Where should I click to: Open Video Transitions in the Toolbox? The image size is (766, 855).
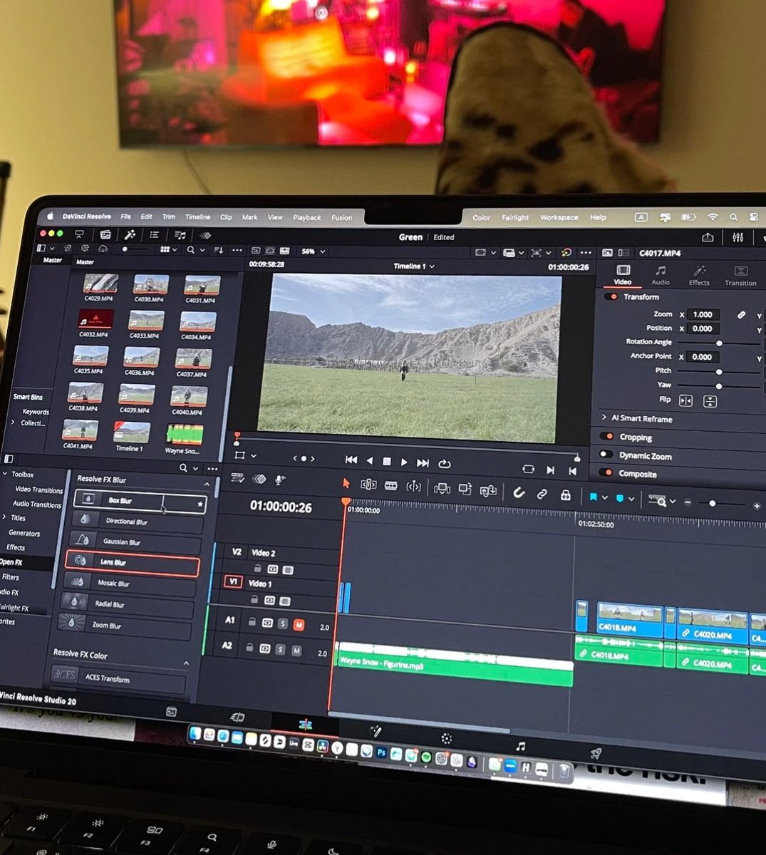[38, 489]
